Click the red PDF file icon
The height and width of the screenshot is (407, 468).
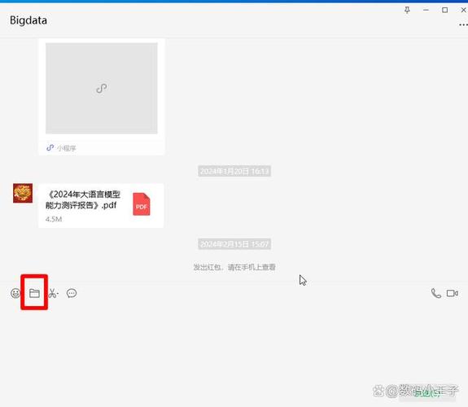142,204
